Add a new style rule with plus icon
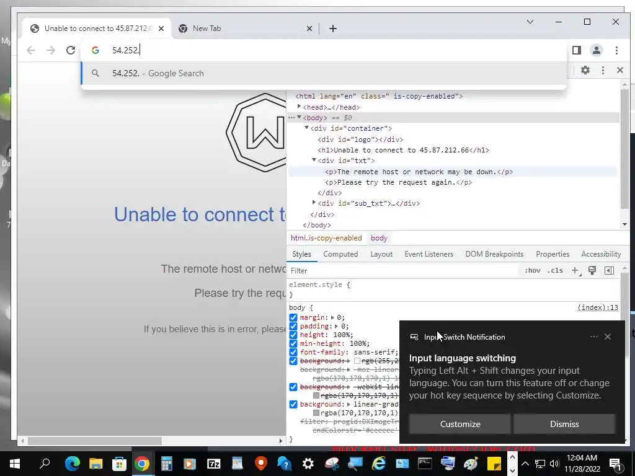The height and width of the screenshot is (476, 635). [575, 270]
